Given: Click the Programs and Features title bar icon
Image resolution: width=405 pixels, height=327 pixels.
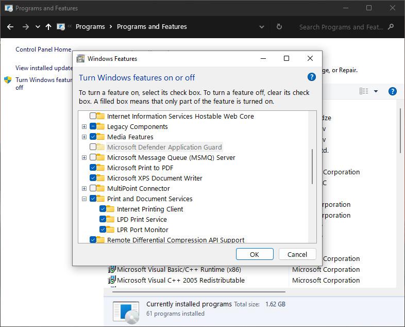Looking at the screenshot, I should [x=9, y=8].
